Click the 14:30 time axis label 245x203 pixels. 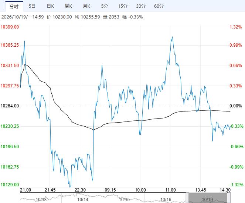click(x=225, y=190)
